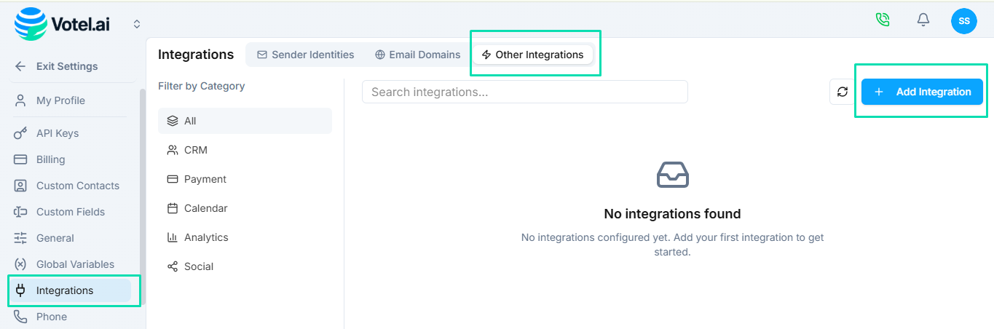This screenshot has width=994, height=329.
Task: Filter by Social category
Action: [245, 266]
